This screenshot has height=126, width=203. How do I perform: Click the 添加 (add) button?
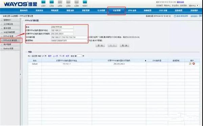(100, 45)
